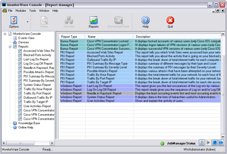Select Last Log On Report table row
Screen dimensions: 227x154
(x=140, y=86)
